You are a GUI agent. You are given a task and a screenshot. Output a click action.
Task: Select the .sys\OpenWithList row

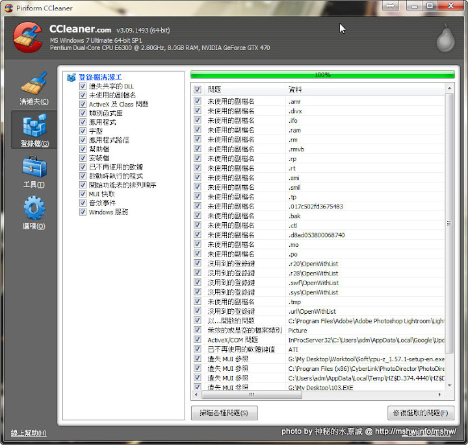(318, 292)
